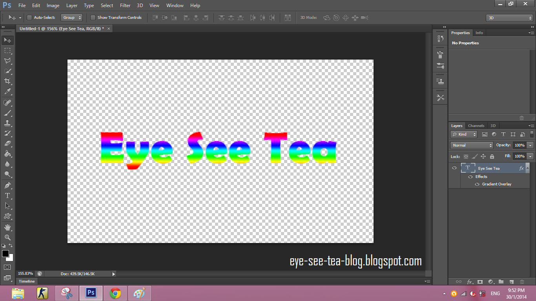
Task: Open Chrome from the taskbar
Action: [x=115, y=293]
